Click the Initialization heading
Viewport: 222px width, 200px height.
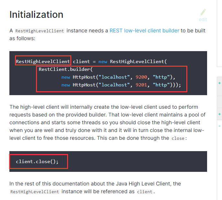pyautogui.click(x=36, y=15)
